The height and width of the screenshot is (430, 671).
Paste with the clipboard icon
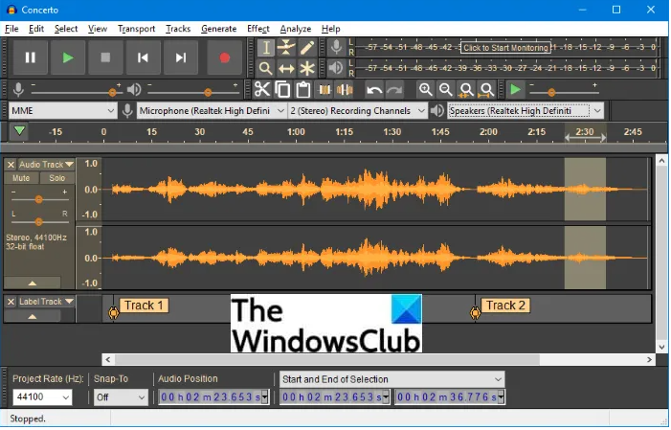tap(303, 89)
